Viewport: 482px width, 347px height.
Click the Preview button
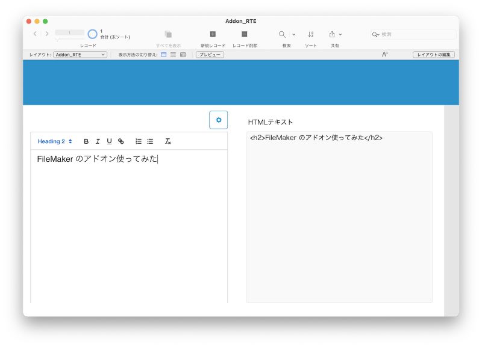click(x=210, y=55)
